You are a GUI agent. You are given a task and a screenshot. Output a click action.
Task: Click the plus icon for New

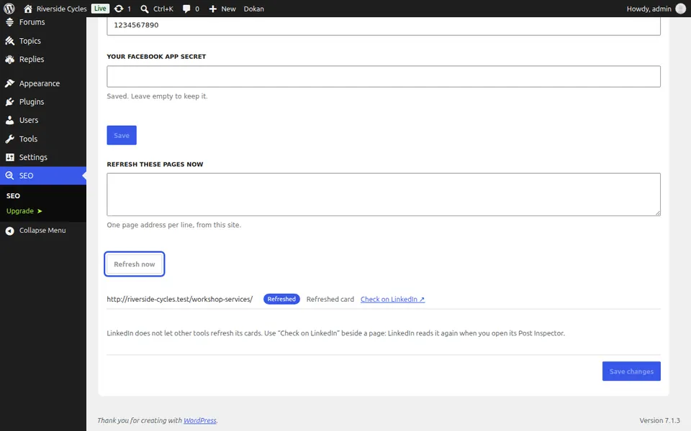pos(213,9)
